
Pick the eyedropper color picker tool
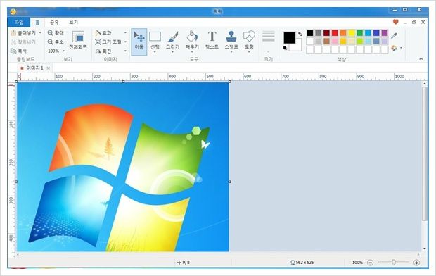394,36
